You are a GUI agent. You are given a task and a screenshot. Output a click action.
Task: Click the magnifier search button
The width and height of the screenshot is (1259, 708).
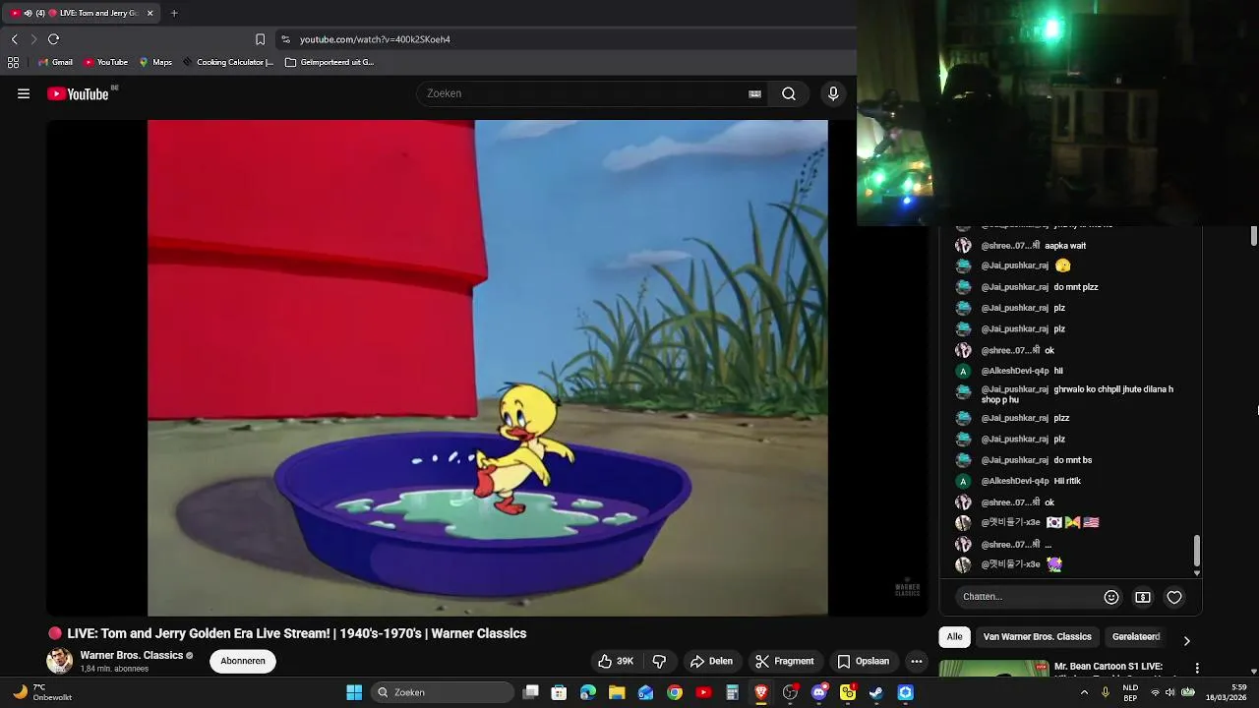coord(789,93)
